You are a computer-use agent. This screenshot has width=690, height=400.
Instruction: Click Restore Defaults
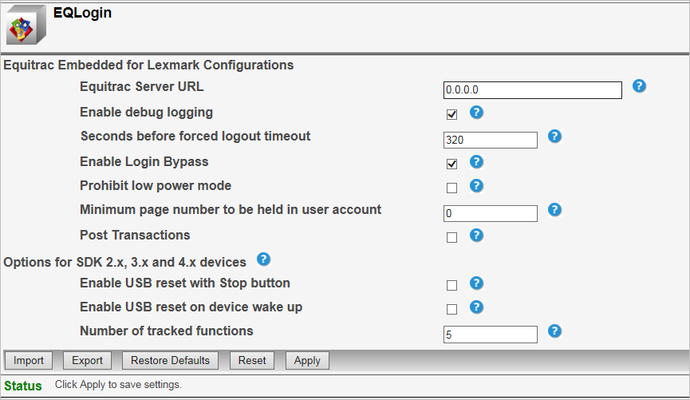170,360
